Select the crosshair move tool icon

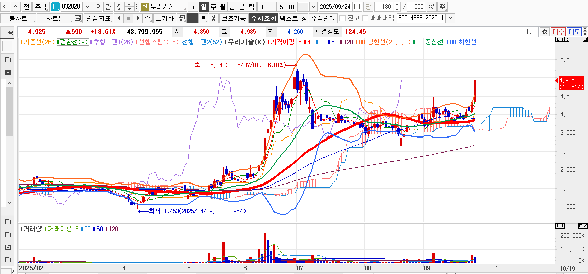click(x=192, y=18)
